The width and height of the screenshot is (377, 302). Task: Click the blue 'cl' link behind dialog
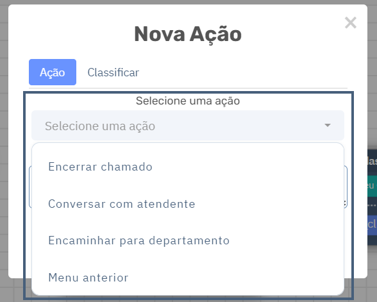[372, 224]
